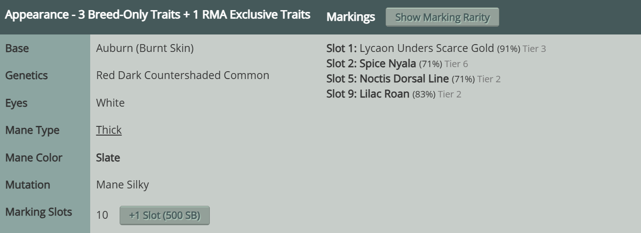The width and height of the screenshot is (641, 233).
Task: Click the Mane Silky mutation value
Action: click(122, 185)
